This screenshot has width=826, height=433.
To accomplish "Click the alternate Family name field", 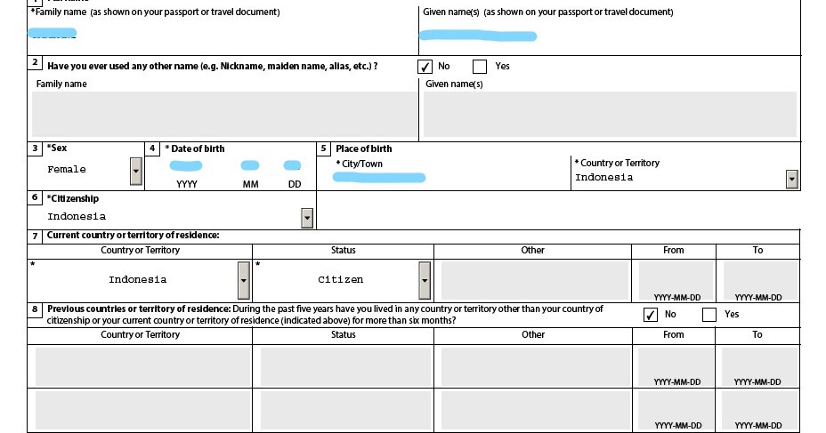I will coord(224,114).
